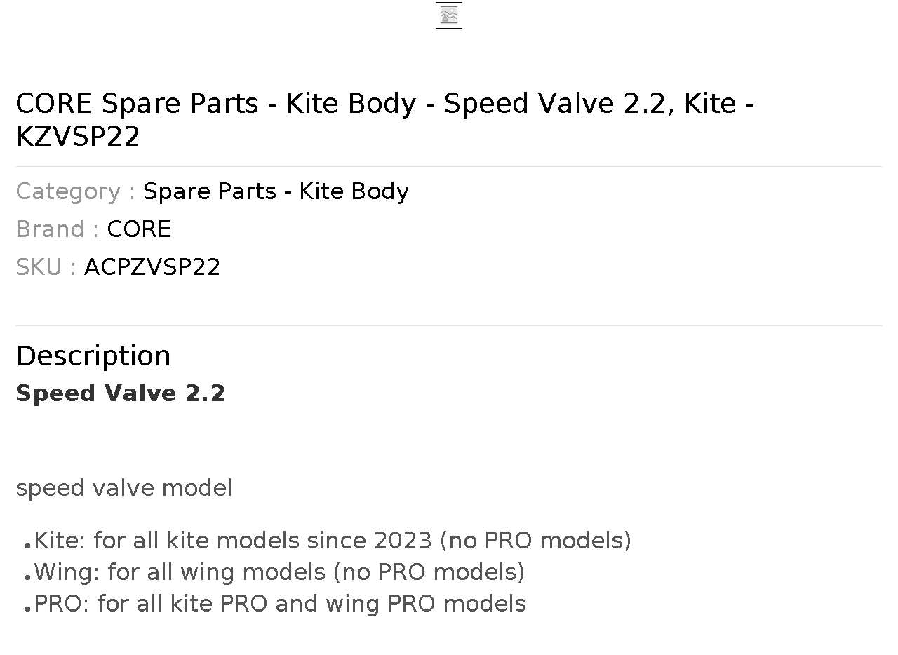Click the bullet dot before the Wing item
Image resolution: width=898 pixels, height=655 pixels.
(x=27, y=577)
